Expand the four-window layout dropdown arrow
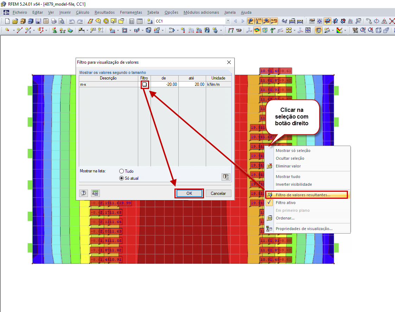The image size is (395, 312). point(294,31)
